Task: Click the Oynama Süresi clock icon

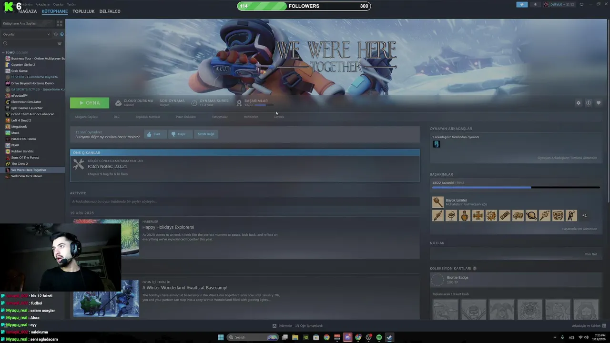Action: tap(194, 103)
